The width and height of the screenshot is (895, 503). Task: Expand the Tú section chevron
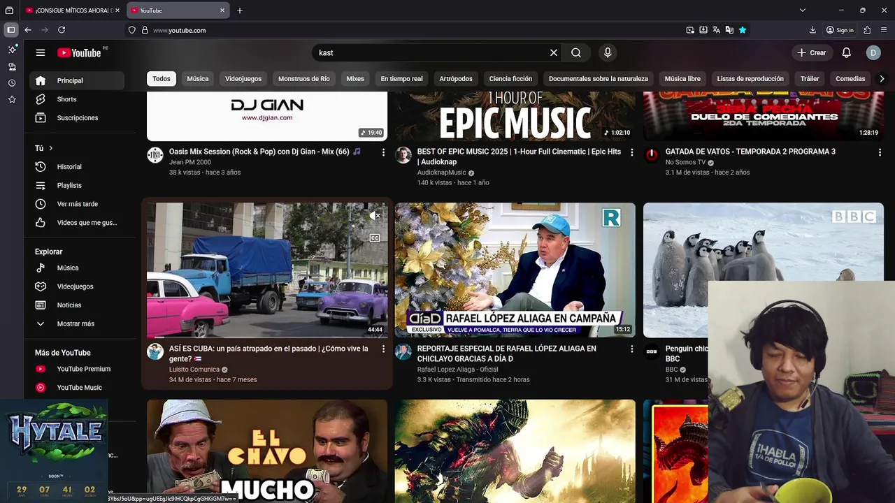[x=50, y=148]
